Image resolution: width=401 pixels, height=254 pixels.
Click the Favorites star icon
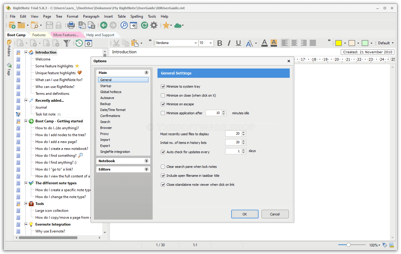pyautogui.click(x=166, y=25)
